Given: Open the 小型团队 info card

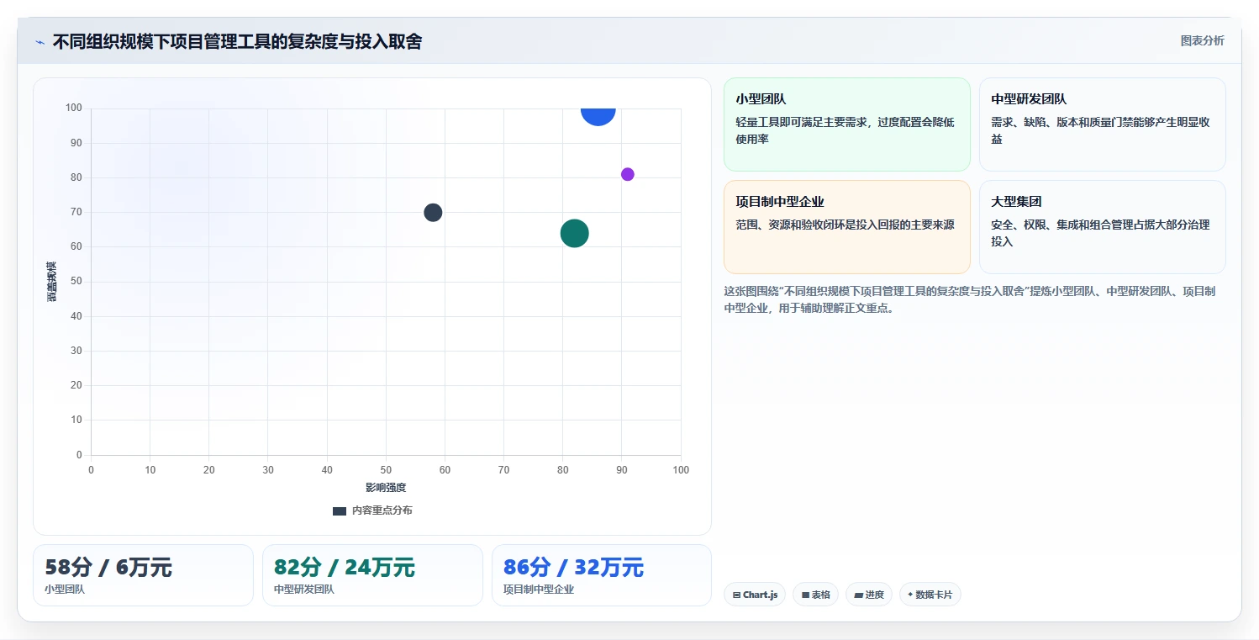Looking at the screenshot, I should click(846, 124).
